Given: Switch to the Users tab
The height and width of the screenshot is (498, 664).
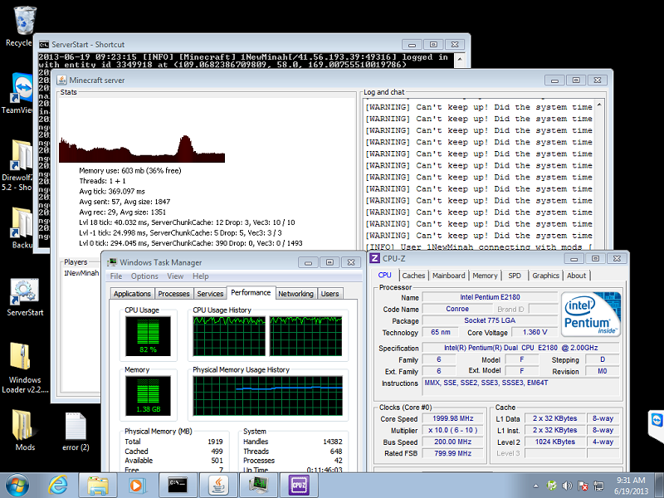Looking at the screenshot, I should click(330, 294).
